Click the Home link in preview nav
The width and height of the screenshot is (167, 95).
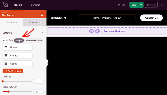pyautogui.click(x=96, y=18)
